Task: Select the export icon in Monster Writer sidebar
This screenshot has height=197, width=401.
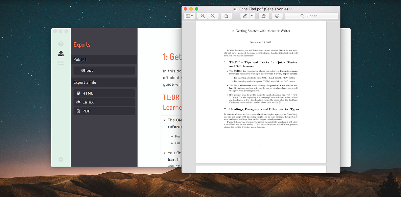Action: tap(61, 53)
